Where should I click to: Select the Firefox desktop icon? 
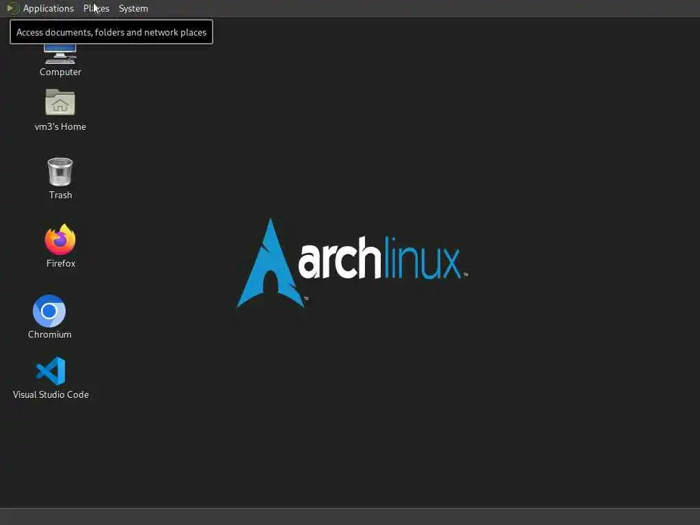coord(60,239)
